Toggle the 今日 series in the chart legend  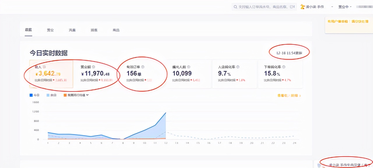pos(34,95)
